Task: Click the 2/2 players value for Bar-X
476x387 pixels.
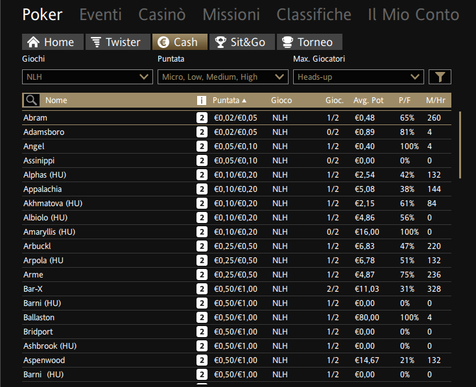Action: coord(333,289)
